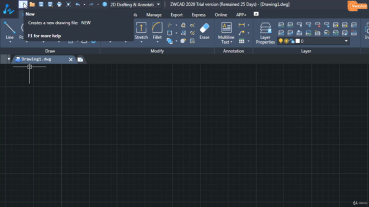Open the redo history dropdown arrow

click(98, 5)
